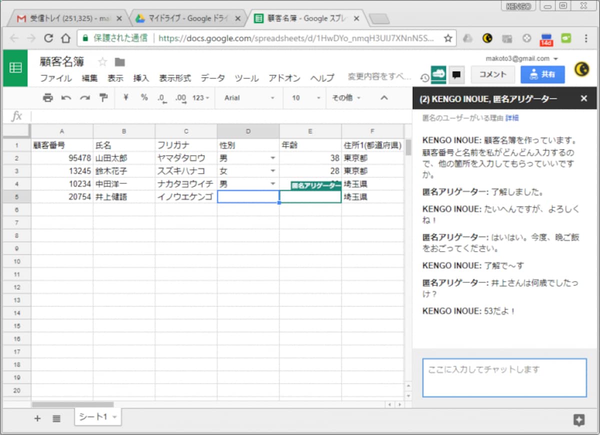Open the move-to-folder icon
The height and width of the screenshot is (435, 600).
click(119, 62)
